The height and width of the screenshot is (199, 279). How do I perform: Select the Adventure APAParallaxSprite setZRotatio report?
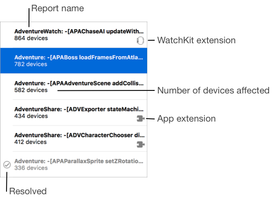tap(74, 164)
